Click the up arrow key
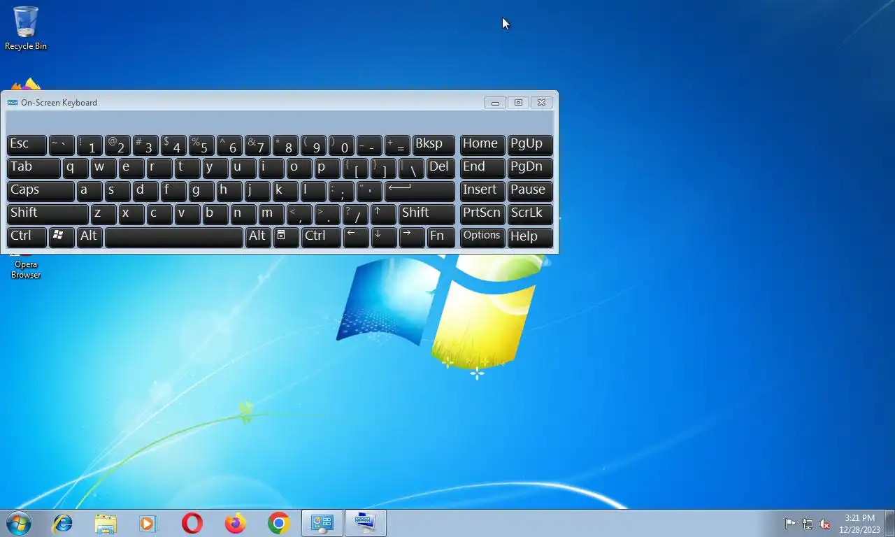The height and width of the screenshot is (537, 895). point(383,214)
